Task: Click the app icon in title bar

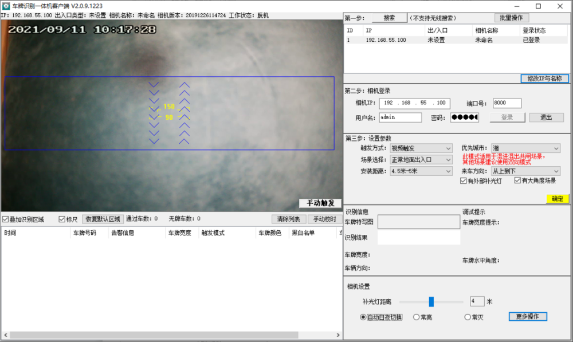Action: pyautogui.click(x=6, y=6)
